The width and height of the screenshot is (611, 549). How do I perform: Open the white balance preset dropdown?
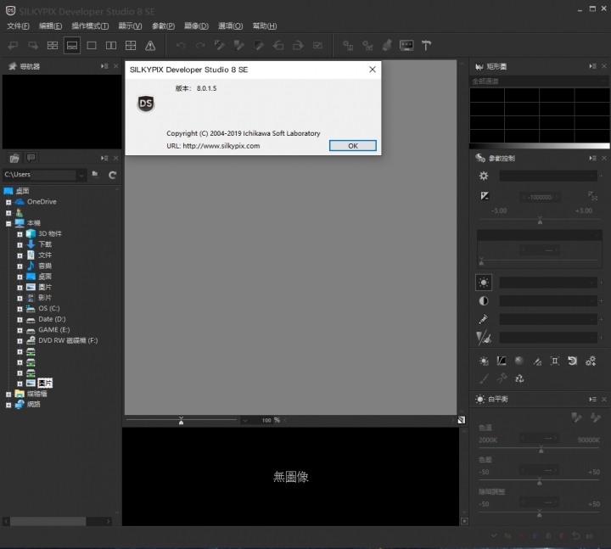[548, 283]
